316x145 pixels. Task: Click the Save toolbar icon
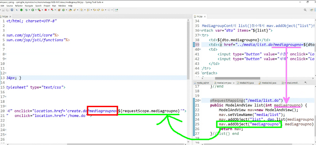(x=3, y=10)
